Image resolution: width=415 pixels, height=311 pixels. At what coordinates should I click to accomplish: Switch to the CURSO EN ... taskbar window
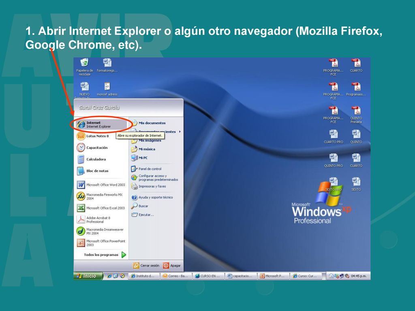(209, 276)
